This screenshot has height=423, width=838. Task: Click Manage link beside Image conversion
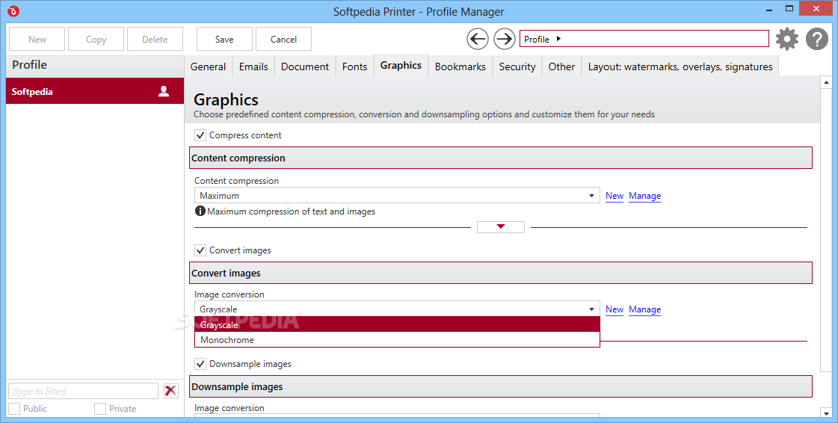(x=644, y=309)
